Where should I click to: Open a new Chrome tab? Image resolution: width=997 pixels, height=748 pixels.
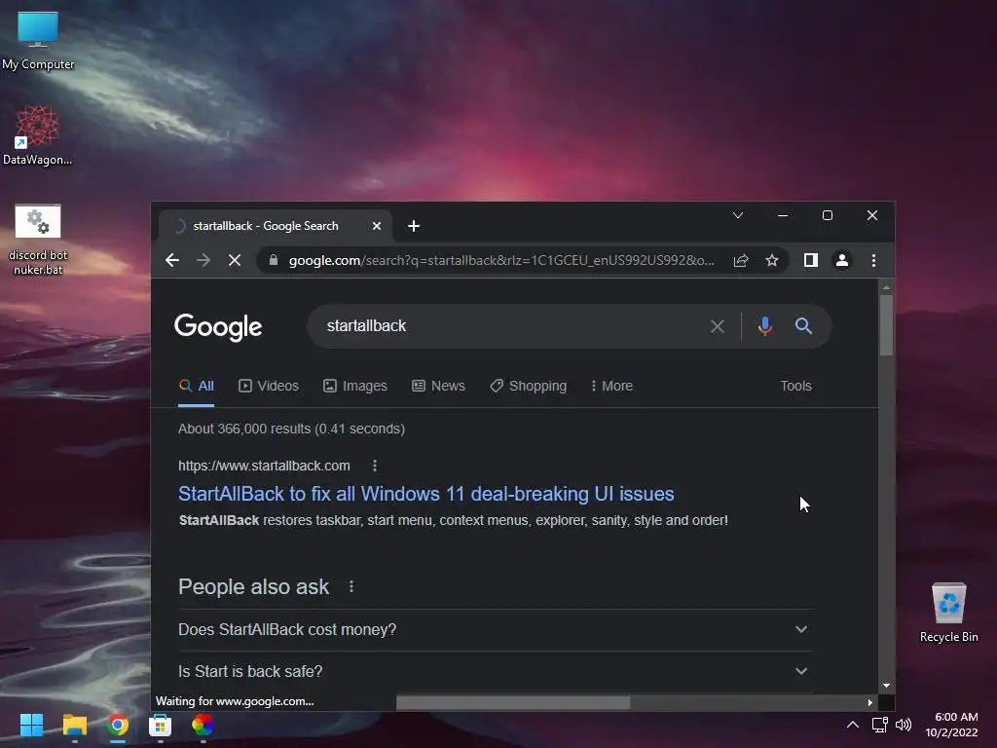(413, 226)
